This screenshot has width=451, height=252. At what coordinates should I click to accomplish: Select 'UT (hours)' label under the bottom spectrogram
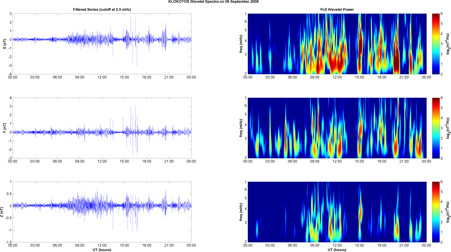point(337,250)
